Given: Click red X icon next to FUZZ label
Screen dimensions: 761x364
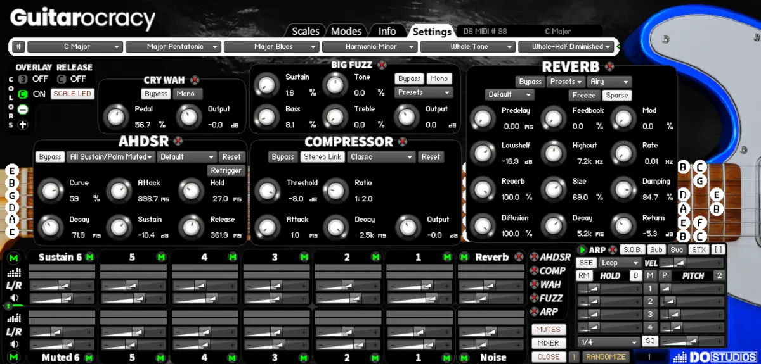Looking at the screenshot, I should pyautogui.click(x=534, y=298).
